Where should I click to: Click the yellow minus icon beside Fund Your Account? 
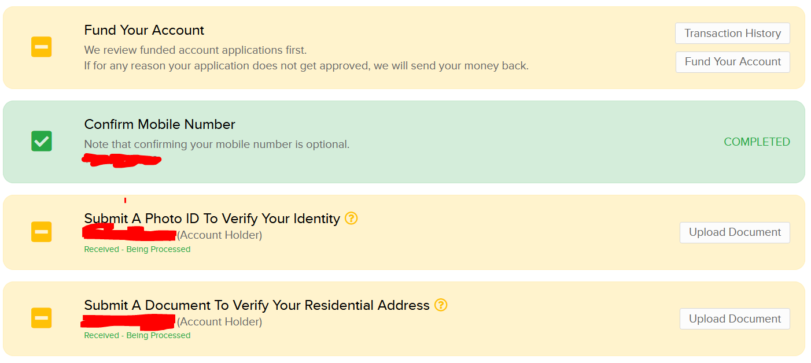[x=42, y=47]
